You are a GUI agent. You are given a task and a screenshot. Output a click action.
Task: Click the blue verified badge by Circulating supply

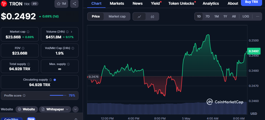tap(54, 80)
